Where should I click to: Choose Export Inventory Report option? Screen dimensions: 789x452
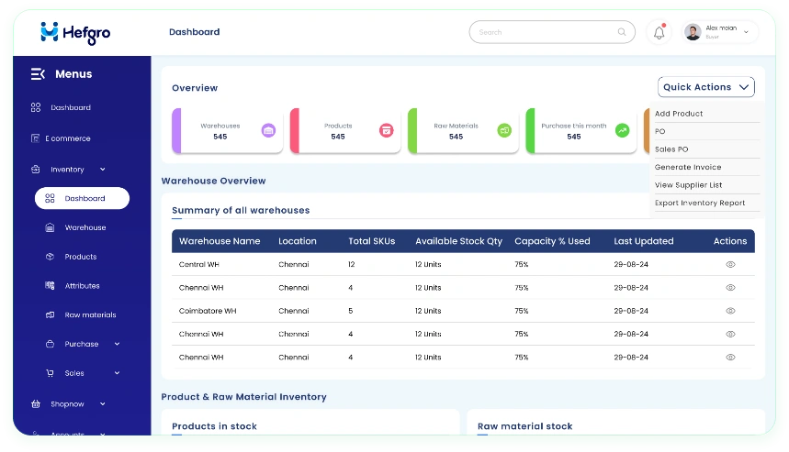[x=699, y=203]
